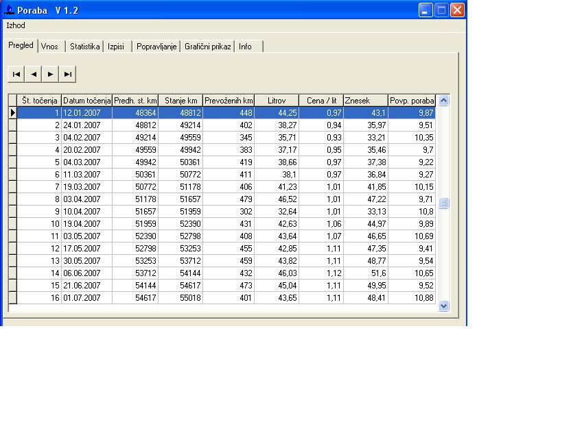The image size is (571, 446).
Task: Click the Št. točenja column header
Action: 39,101
